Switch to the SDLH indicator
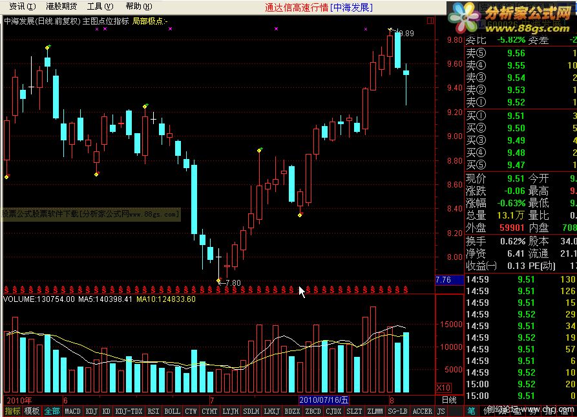This screenshot has width=577, height=417. (x=251, y=411)
